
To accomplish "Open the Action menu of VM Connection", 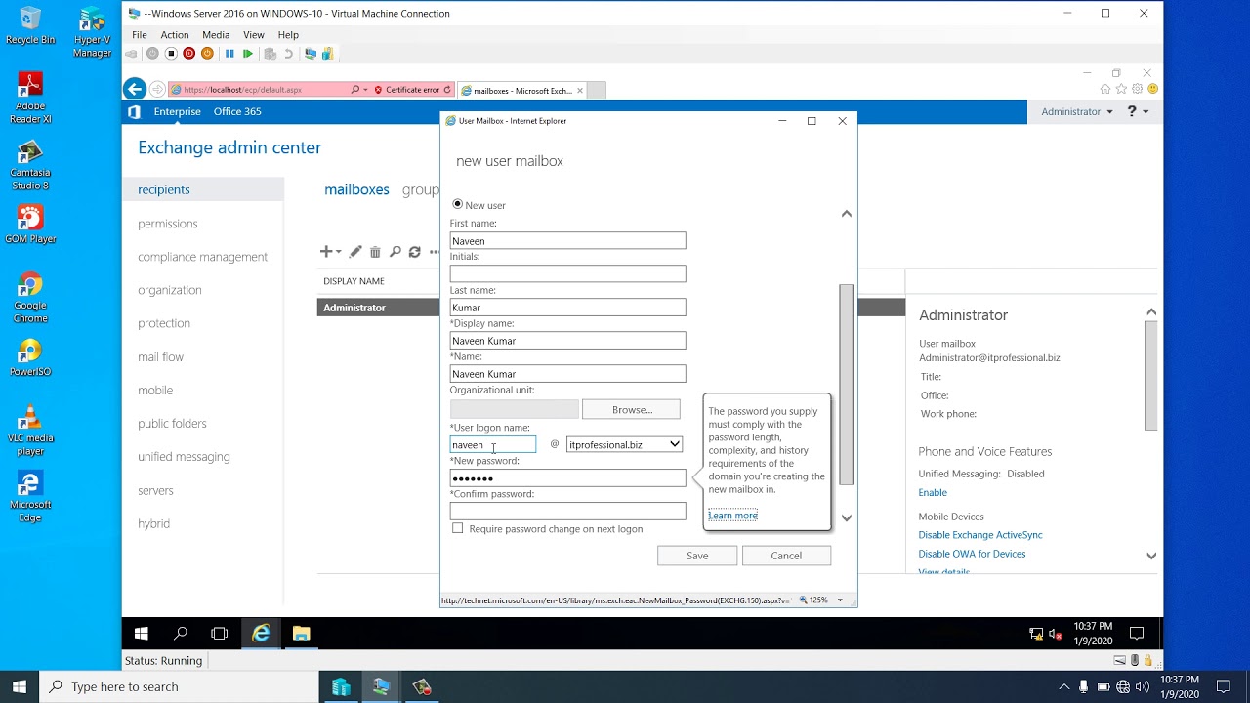I will pos(175,35).
